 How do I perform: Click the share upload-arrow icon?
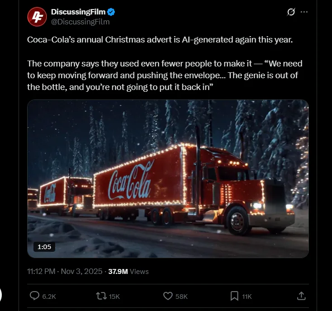[x=301, y=296]
